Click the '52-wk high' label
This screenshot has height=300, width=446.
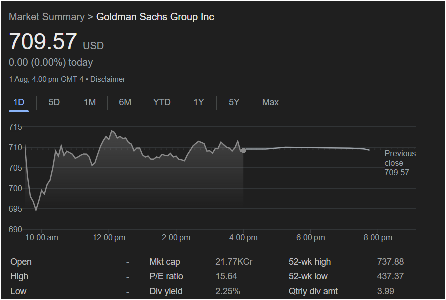pos(310,262)
